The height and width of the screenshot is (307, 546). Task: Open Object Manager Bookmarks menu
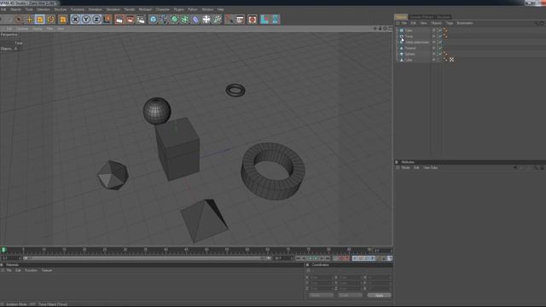tap(465, 23)
